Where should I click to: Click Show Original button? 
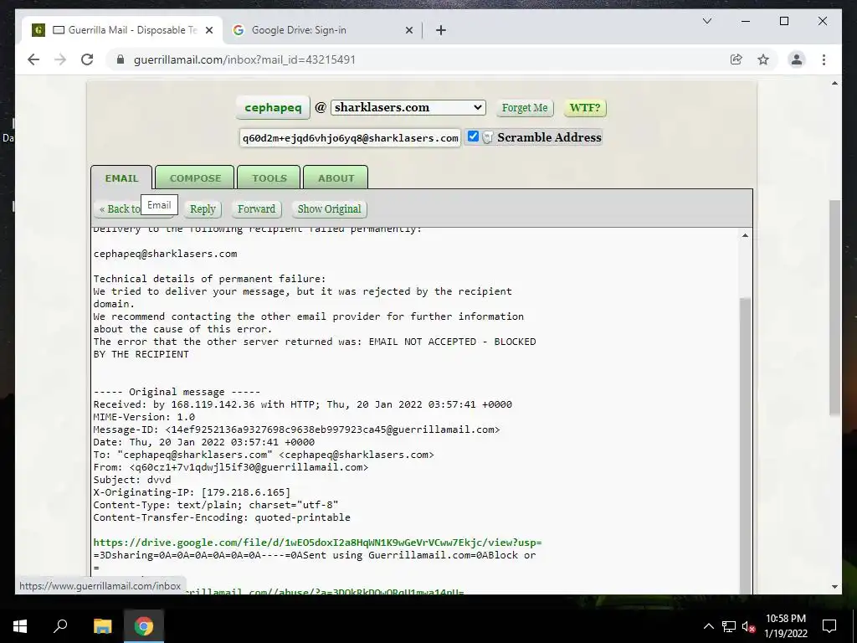click(x=329, y=209)
